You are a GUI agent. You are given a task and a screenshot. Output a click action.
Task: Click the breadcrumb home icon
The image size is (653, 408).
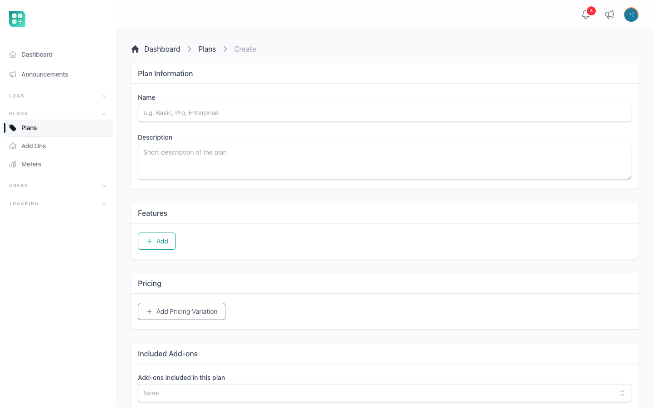click(x=135, y=49)
